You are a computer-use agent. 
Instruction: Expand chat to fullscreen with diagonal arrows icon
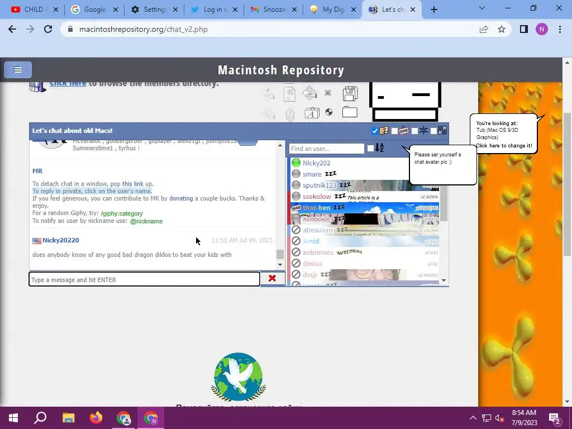[x=442, y=130]
